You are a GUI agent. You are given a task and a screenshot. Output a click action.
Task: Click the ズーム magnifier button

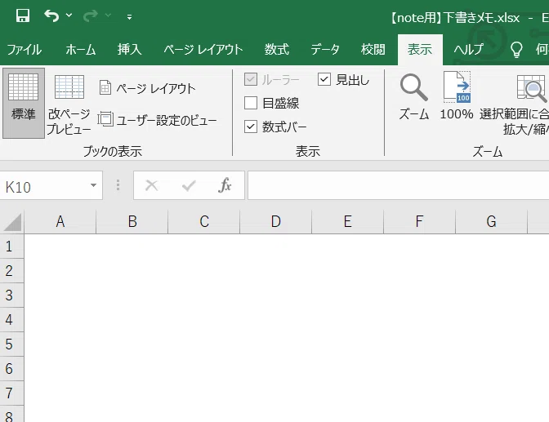coord(414,97)
